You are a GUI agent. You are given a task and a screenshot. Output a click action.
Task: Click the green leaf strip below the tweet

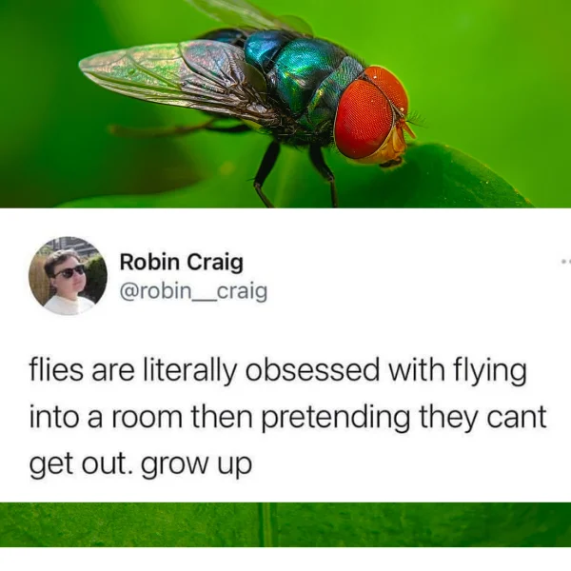pyautogui.click(x=285, y=524)
